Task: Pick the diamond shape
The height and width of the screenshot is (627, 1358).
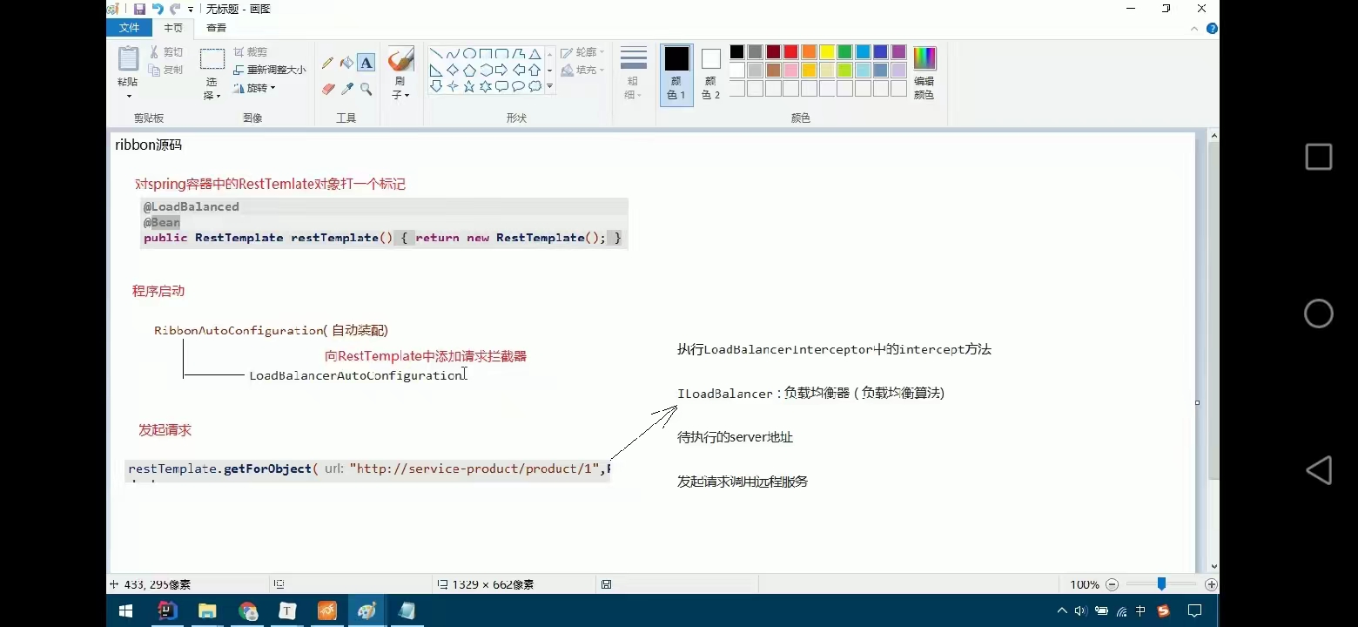Action: pos(453,70)
